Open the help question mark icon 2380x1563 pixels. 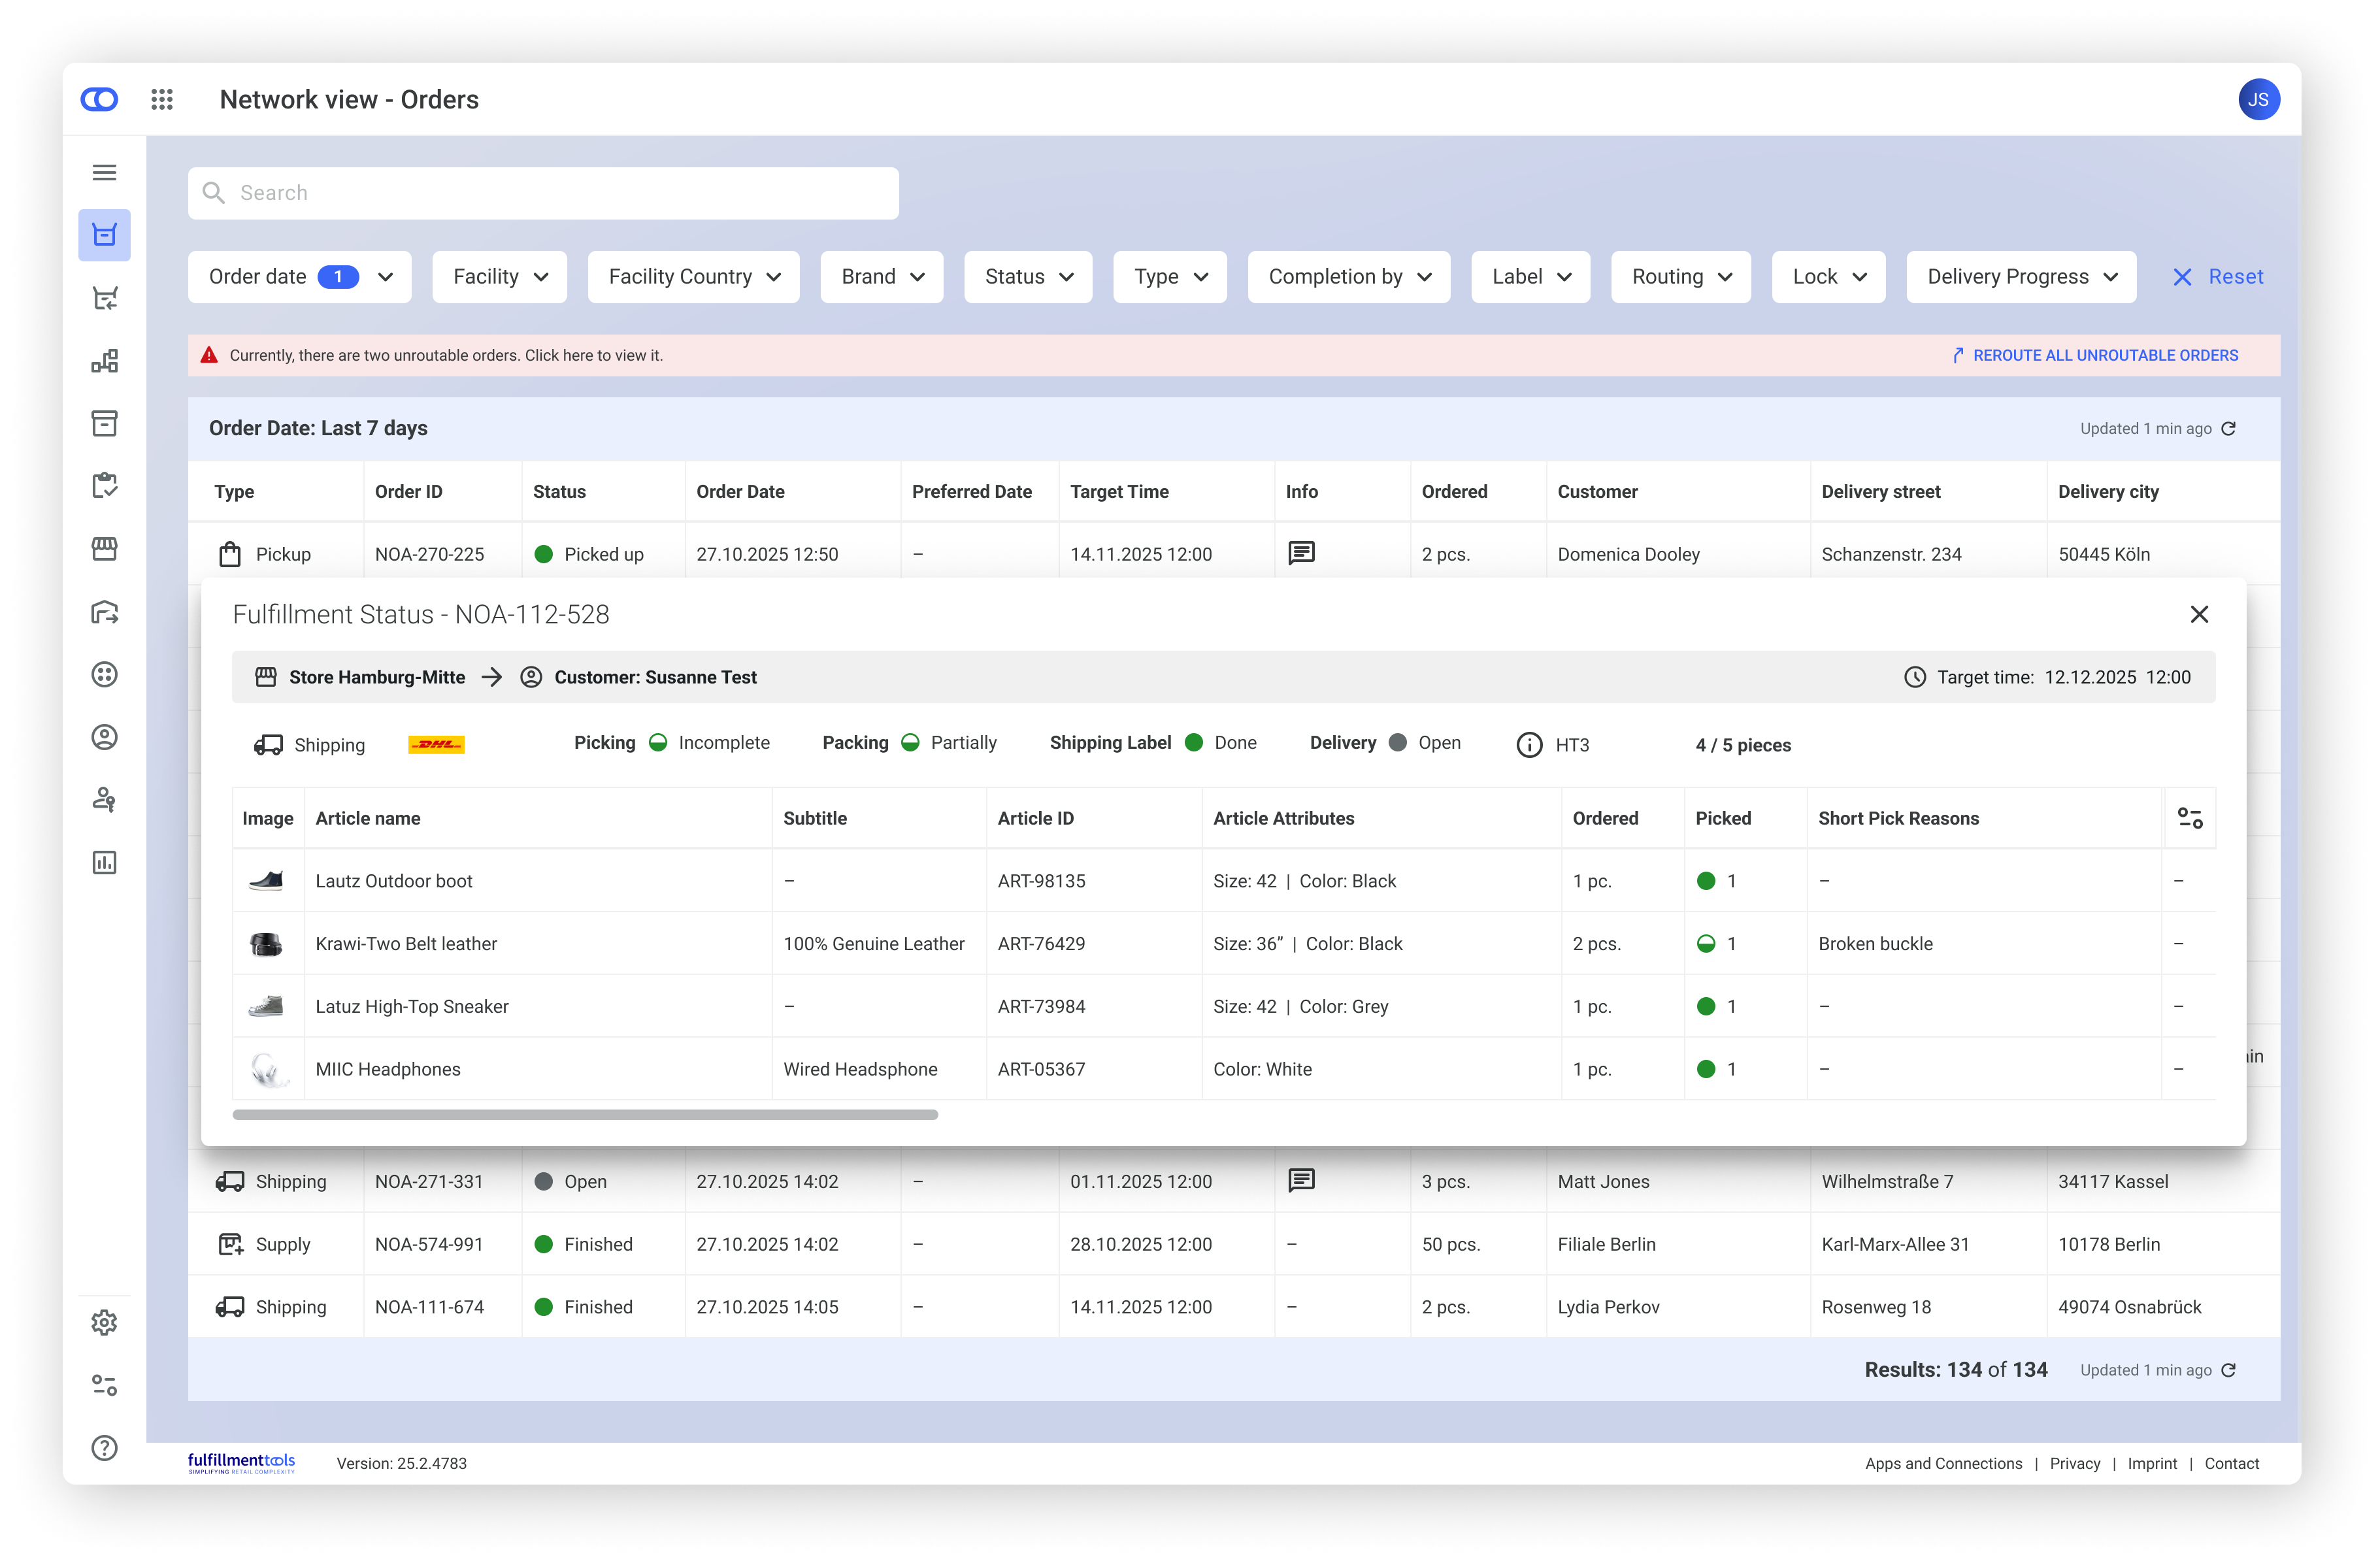(x=104, y=1447)
